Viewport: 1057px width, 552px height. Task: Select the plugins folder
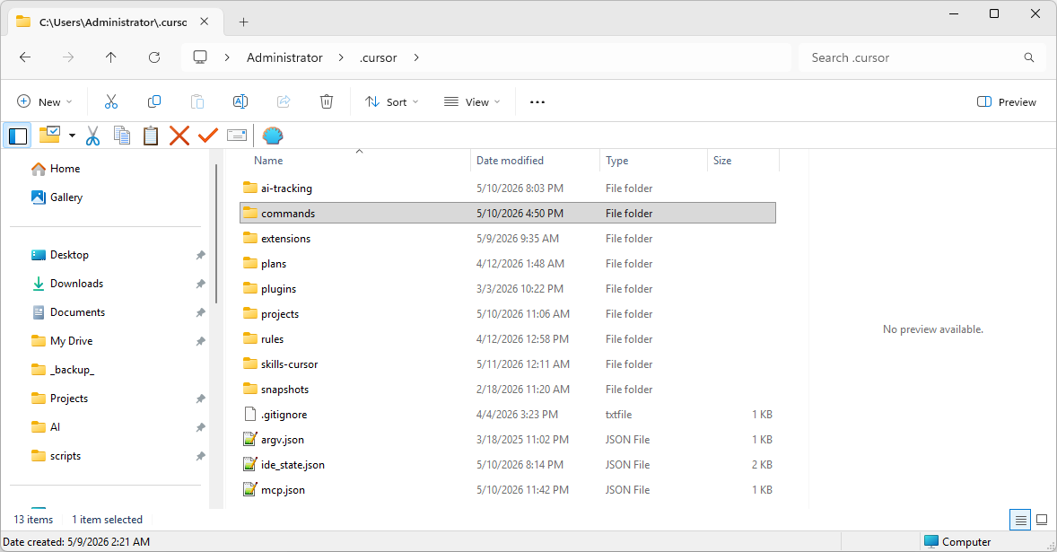click(x=508, y=288)
